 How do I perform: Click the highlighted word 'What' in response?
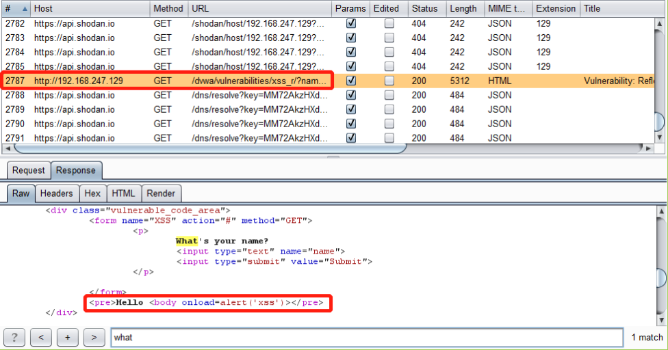pos(187,241)
